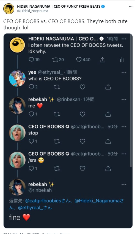Open the outer tweet's more options menu
The height and width of the screenshot is (234, 135).
(x=131, y=6)
